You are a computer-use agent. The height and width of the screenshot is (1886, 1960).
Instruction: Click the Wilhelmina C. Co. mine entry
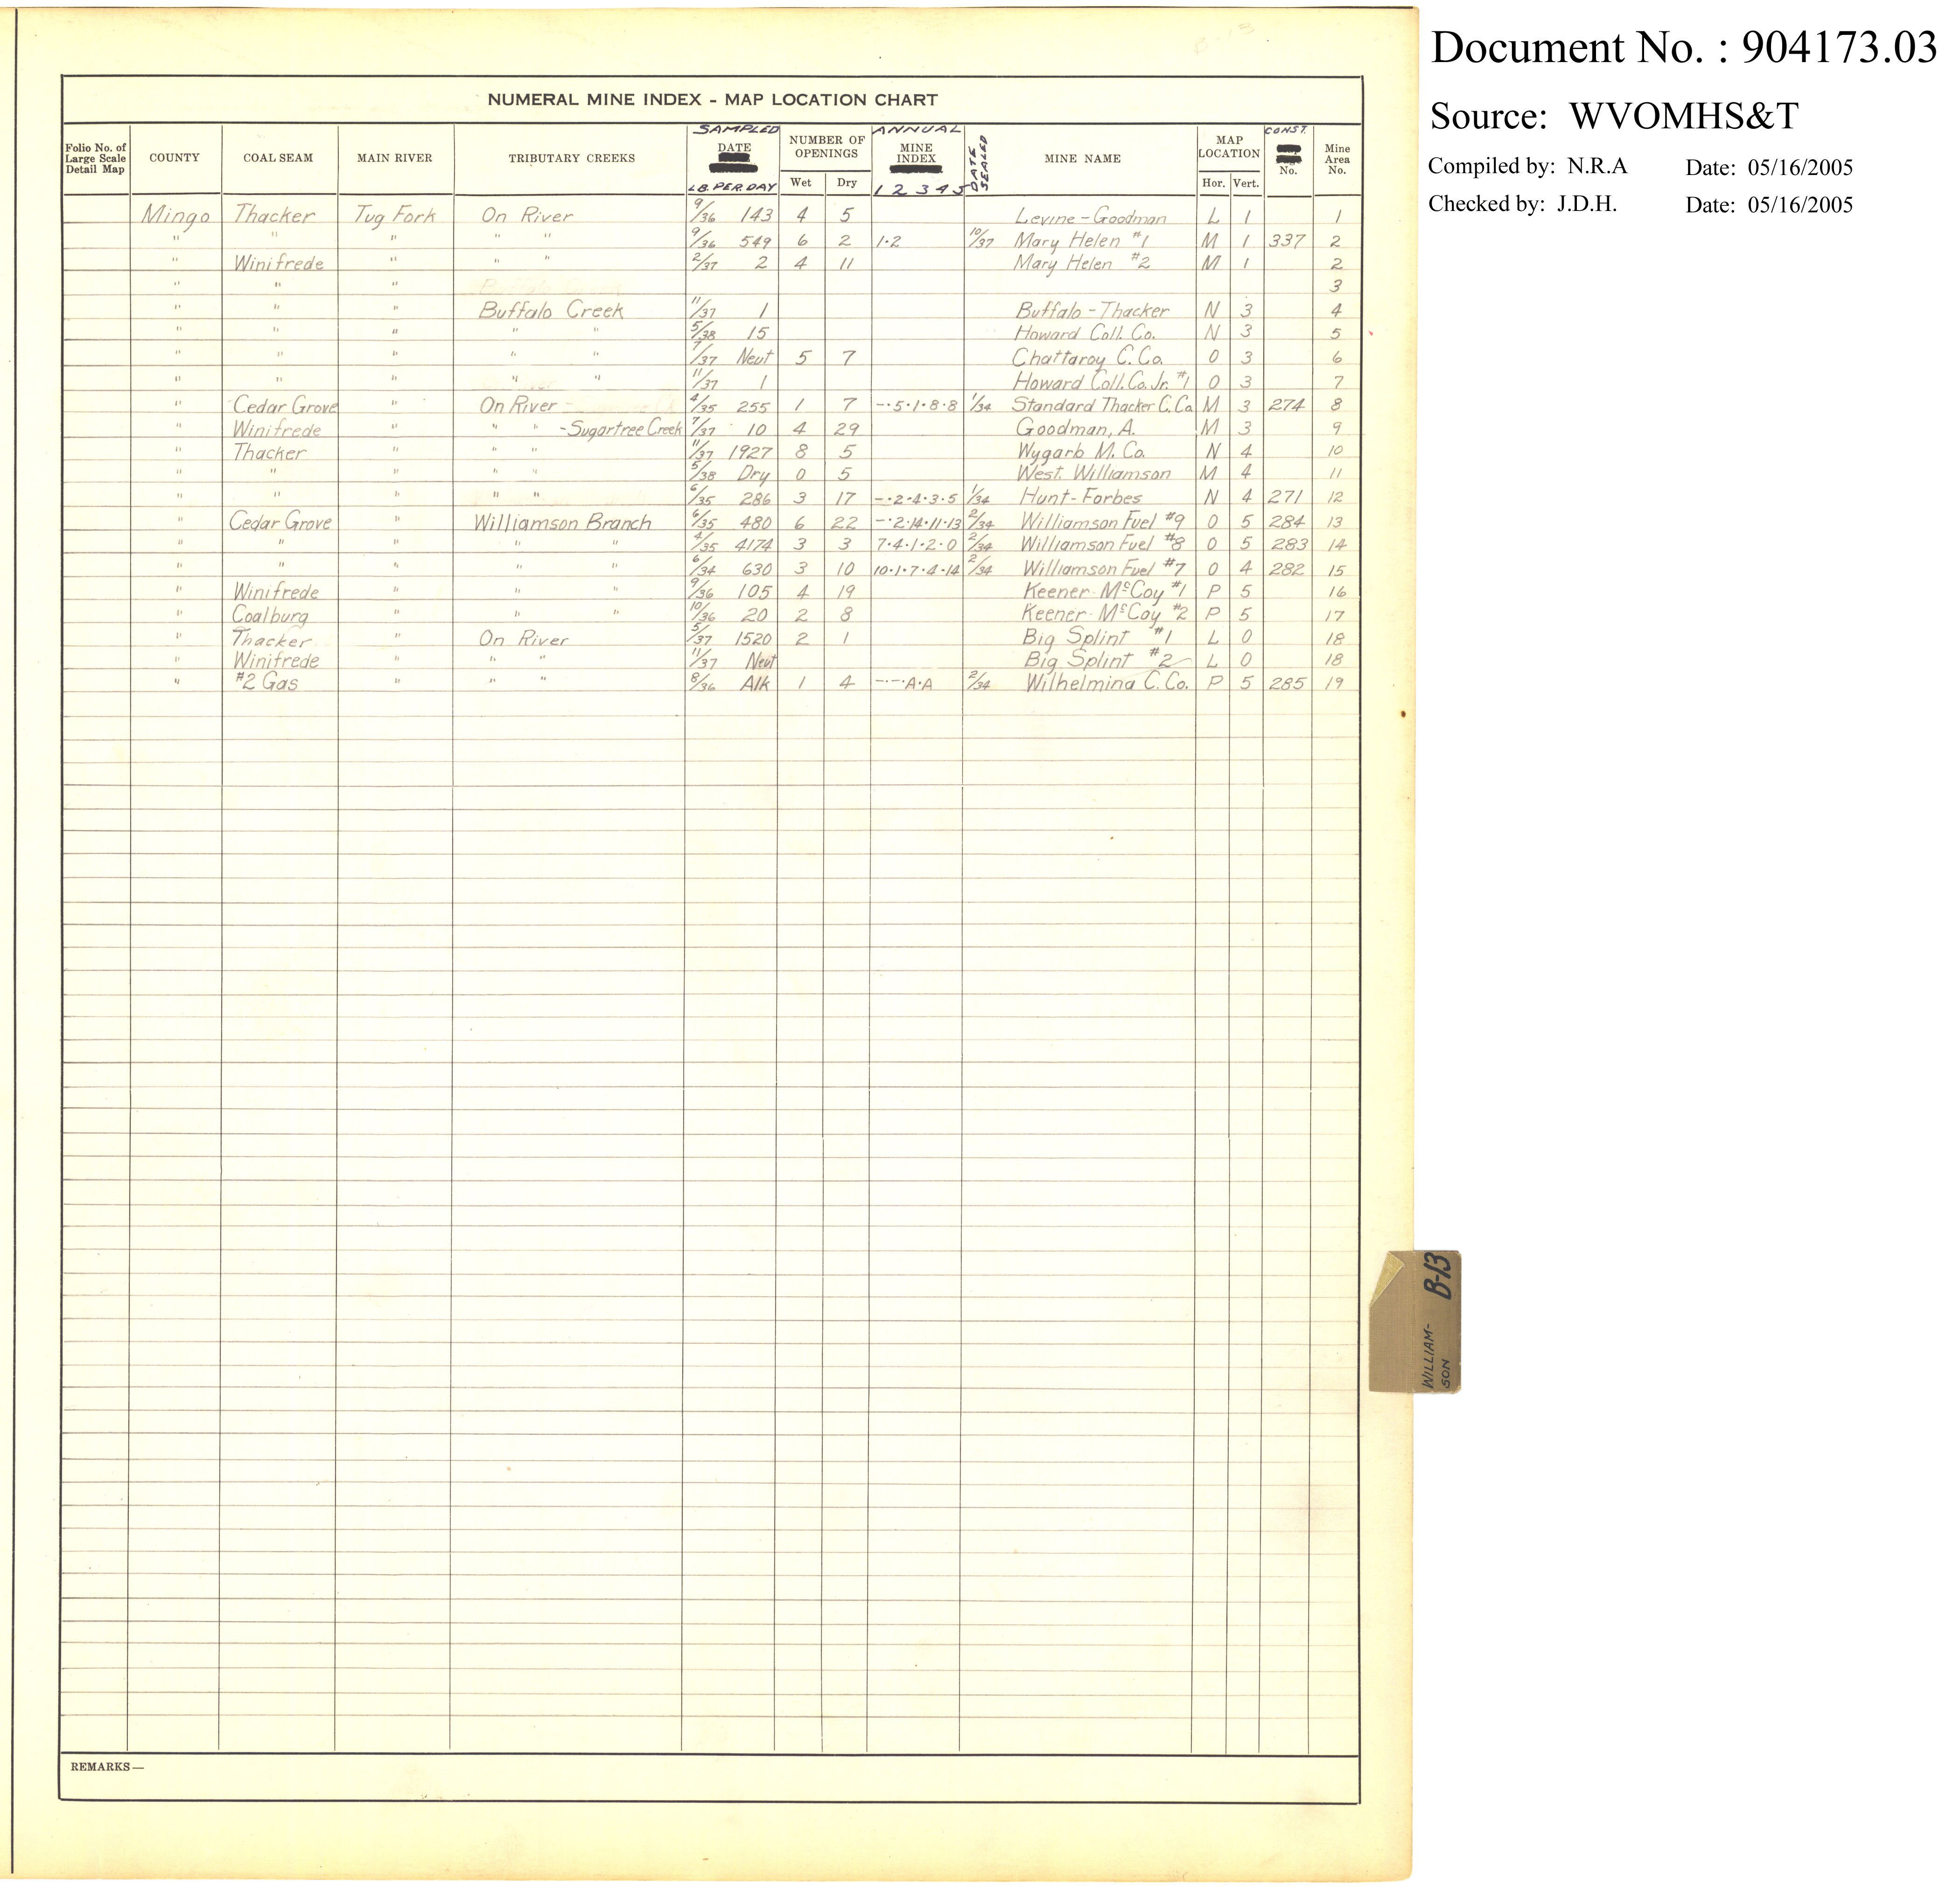(x=1107, y=683)
